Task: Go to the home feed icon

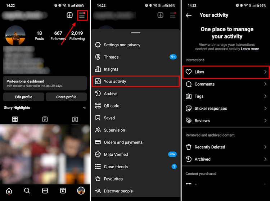Action: [9, 191]
